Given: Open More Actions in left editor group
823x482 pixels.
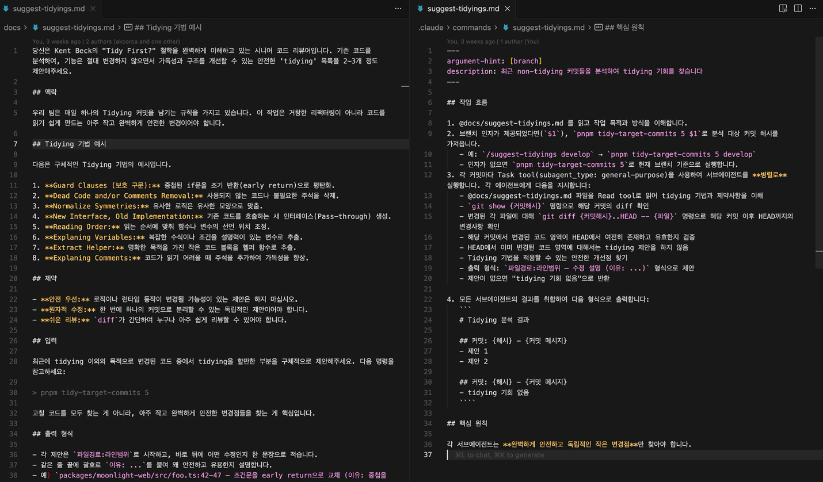Looking at the screenshot, I should pos(398,9).
